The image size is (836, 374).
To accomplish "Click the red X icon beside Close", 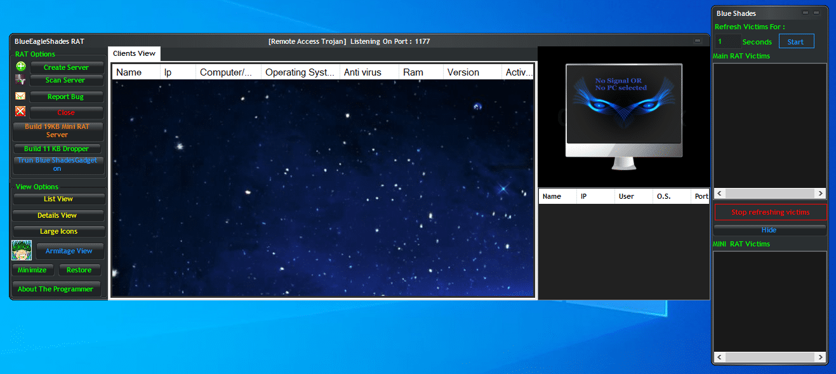I will pyautogui.click(x=20, y=112).
